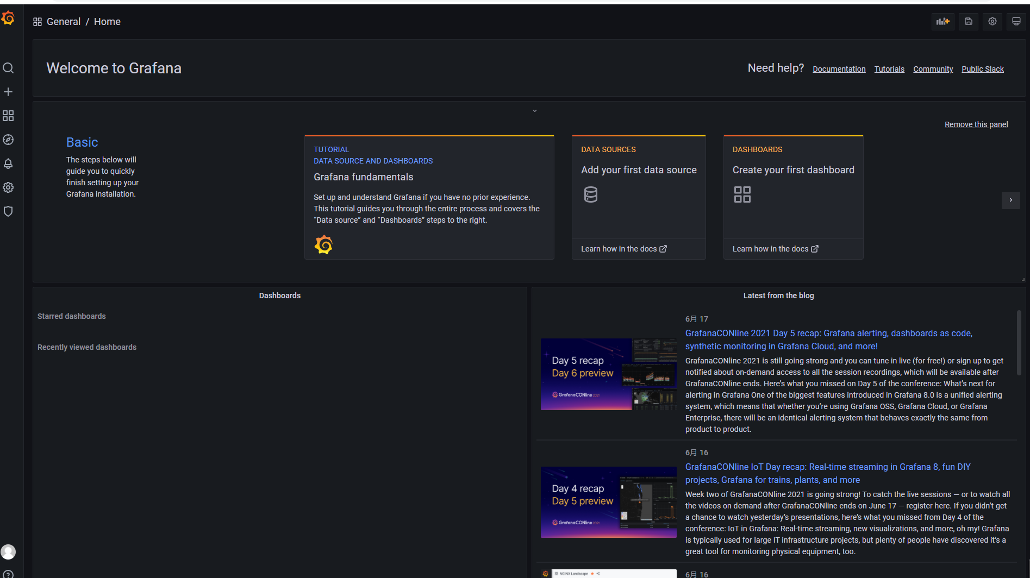Open the Search dashboards icon
The width and height of the screenshot is (1030, 578).
pos(8,68)
